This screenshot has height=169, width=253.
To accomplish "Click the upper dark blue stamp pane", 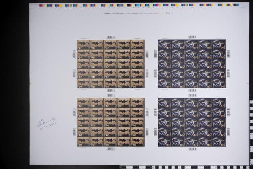I will coord(192,64).
